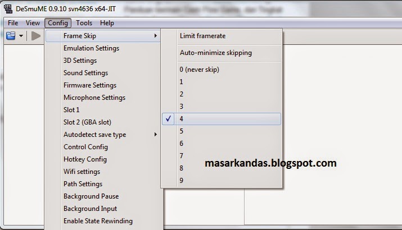
Task: Select frame skip value 3
Action: (222, 106)
